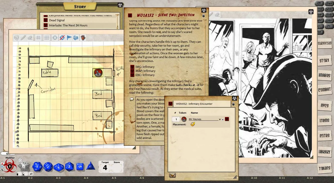Open the NPCs sidebar panel
Image resolution: width=334 pixels, height=183 pixels.
click(x=325, y=105)
